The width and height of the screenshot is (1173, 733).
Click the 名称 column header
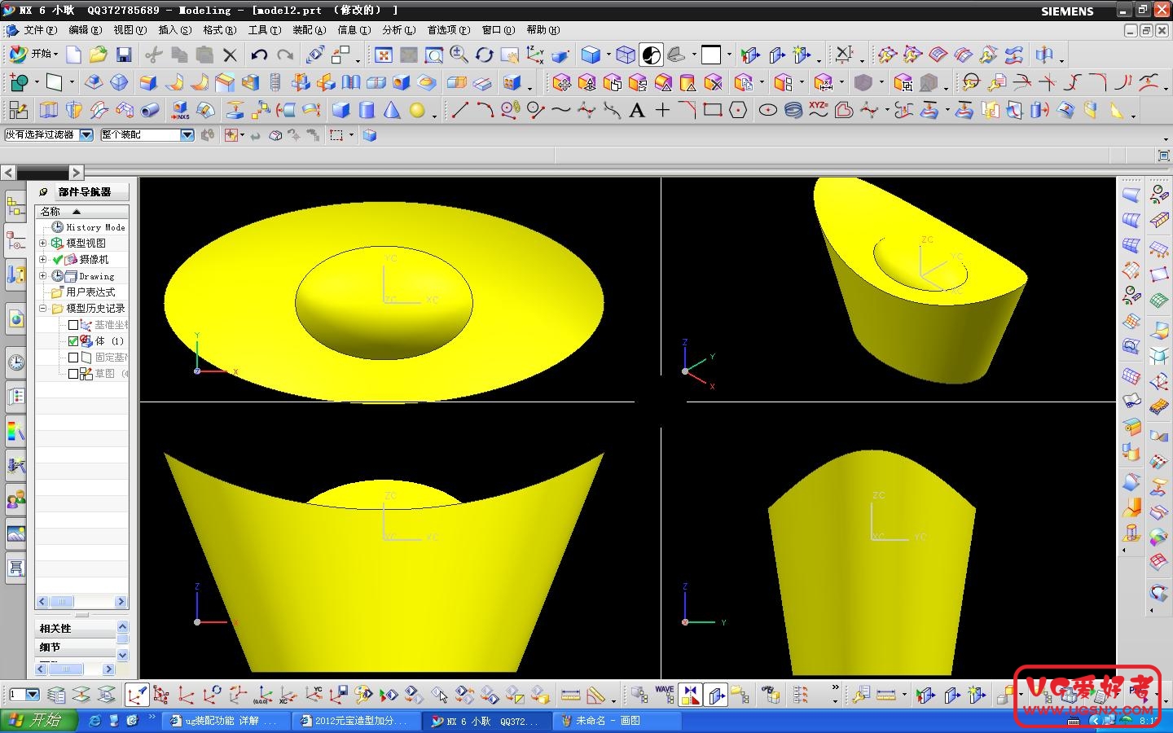tap(81, 211)
